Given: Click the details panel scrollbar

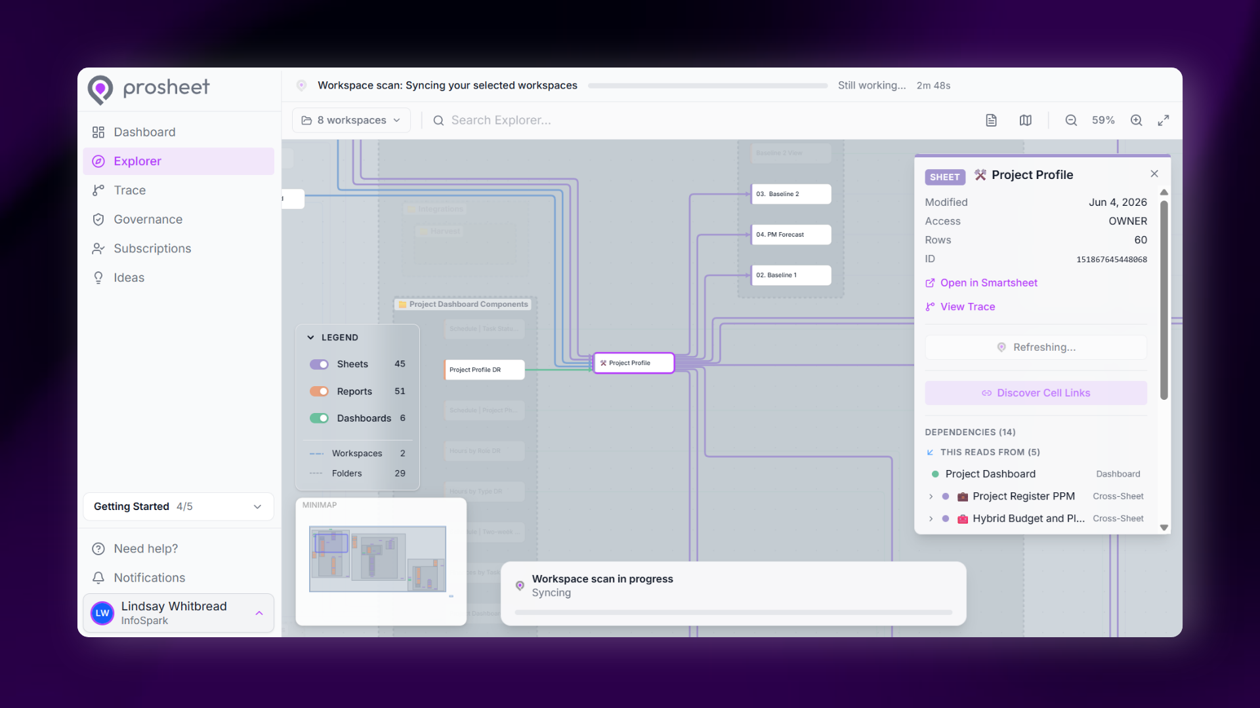Looking at the screenshot, I should click(1164, 300).
